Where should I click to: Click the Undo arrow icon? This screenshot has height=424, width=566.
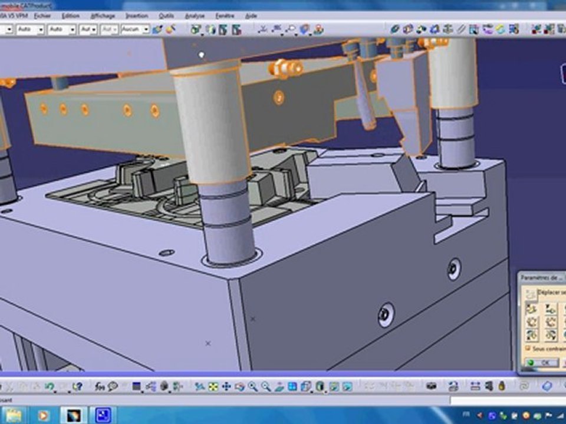[49, 386]
